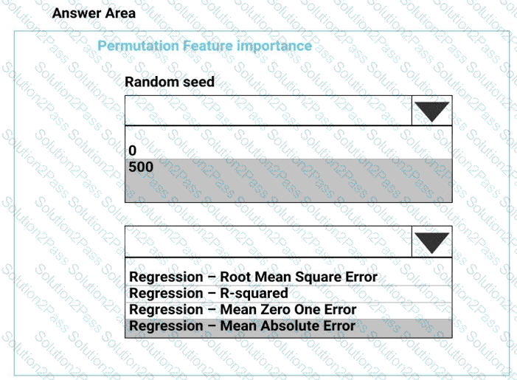Click the gray highlighted area beneath 500
Image resolution: width=517 pixels, height=380 pixels.
[x=288, y=189]
